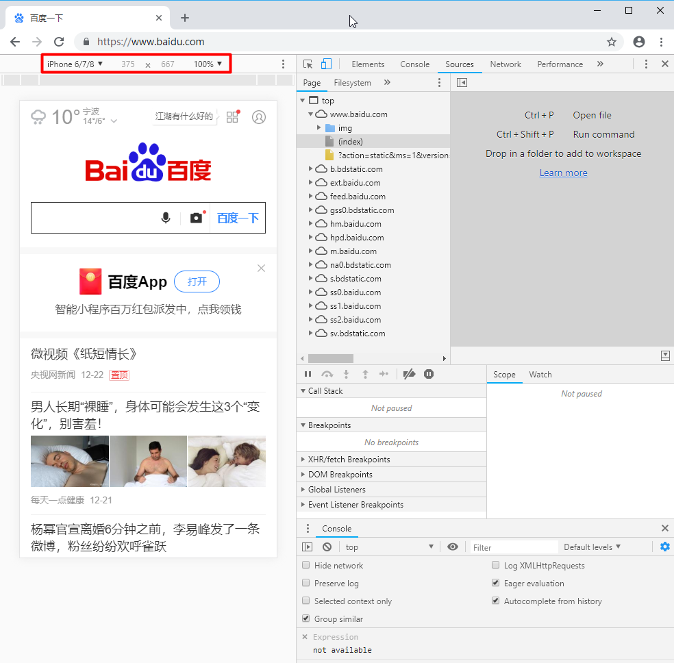Check Selected context only

(x=305, y=601)
